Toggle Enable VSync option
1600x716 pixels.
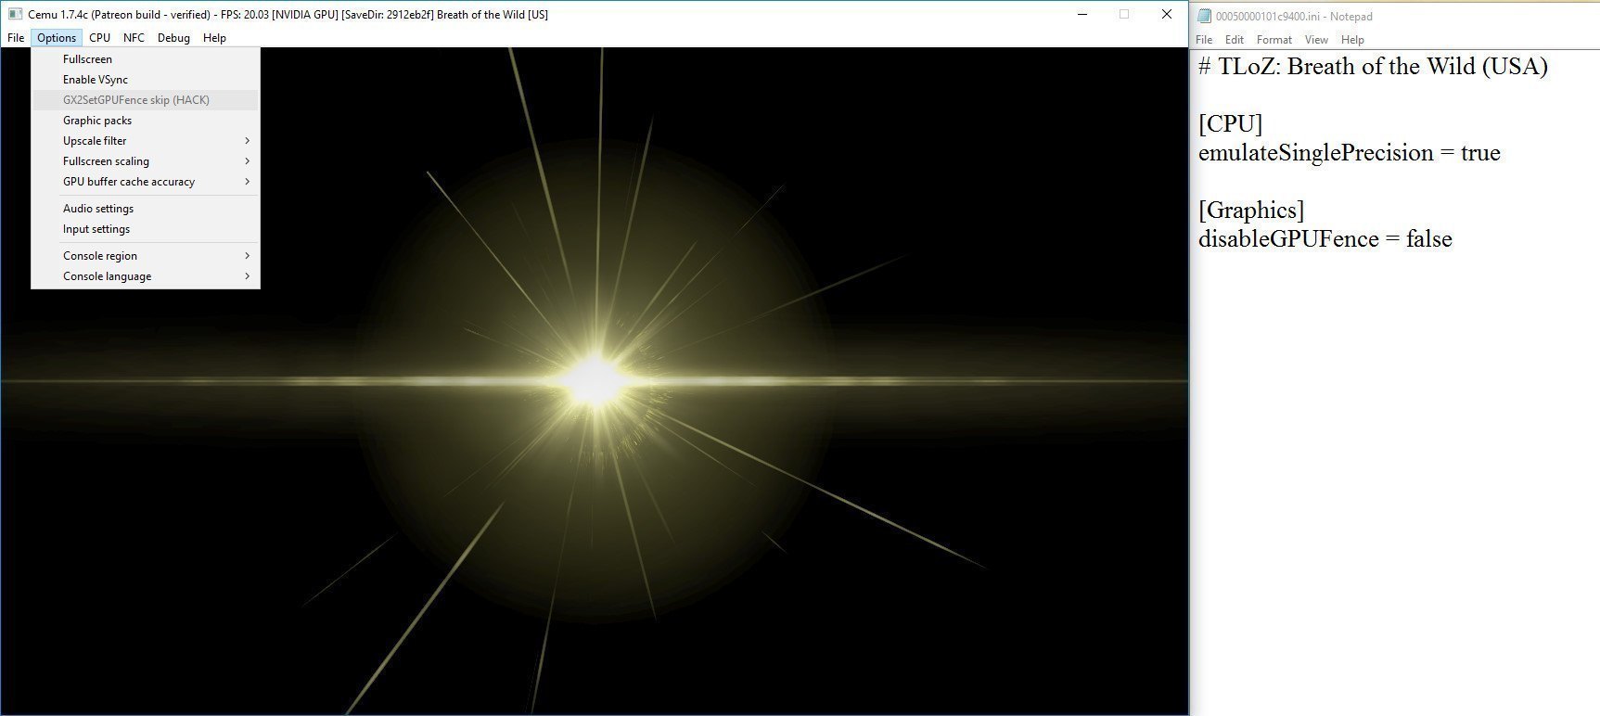pos(146,80)
